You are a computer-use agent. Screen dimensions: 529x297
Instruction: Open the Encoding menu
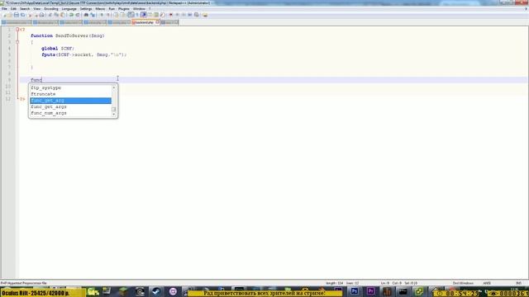51,9
